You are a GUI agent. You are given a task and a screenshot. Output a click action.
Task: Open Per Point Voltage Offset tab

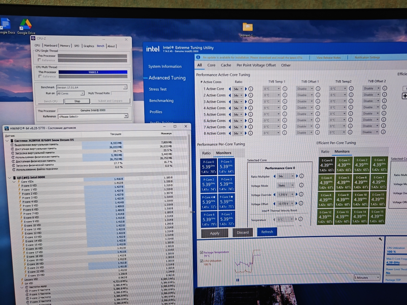pyautogui.click(x=256, y=66)
